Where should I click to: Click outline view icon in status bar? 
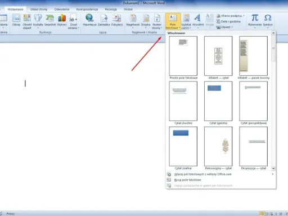(x=276, y=214)
